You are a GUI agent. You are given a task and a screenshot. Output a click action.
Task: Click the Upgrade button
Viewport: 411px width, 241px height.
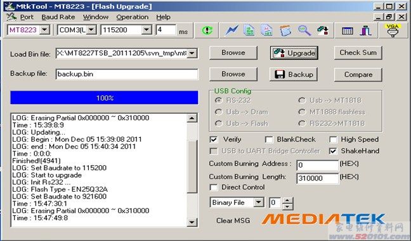294,53
